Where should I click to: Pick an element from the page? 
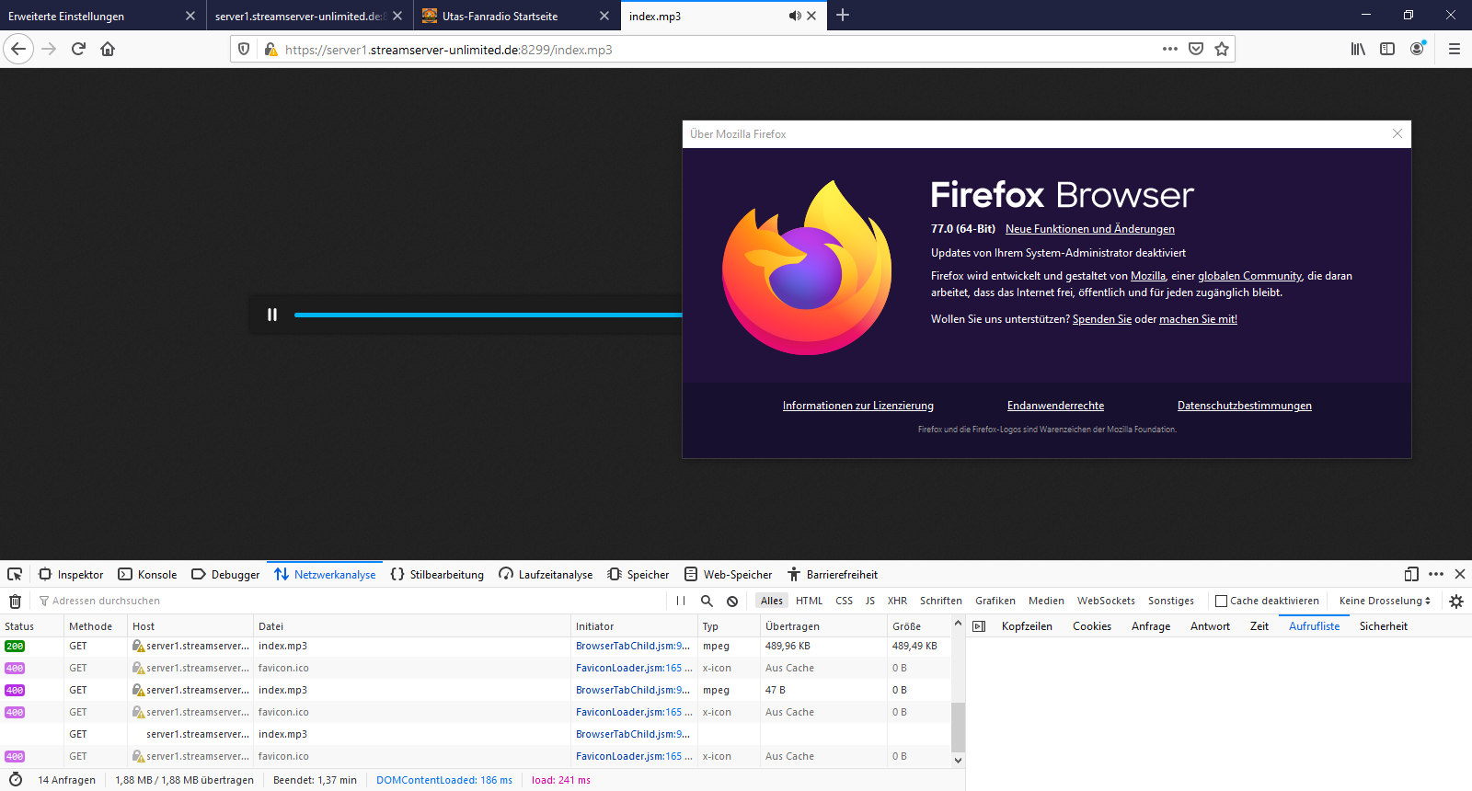click(15, 574)
